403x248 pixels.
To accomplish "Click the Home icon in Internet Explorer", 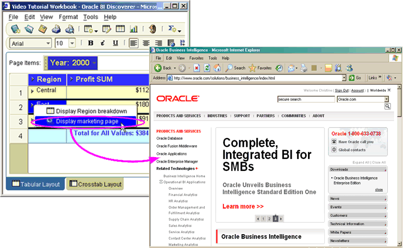I will pos(217,68).
